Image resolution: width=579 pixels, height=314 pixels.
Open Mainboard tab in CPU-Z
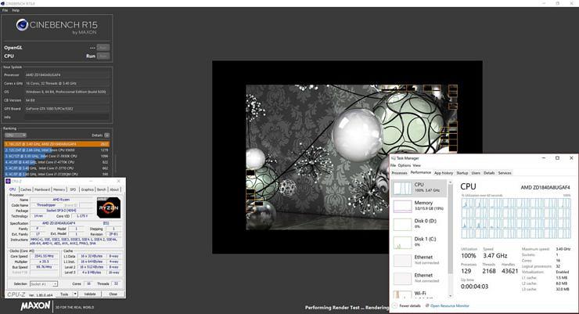(42, 189)
